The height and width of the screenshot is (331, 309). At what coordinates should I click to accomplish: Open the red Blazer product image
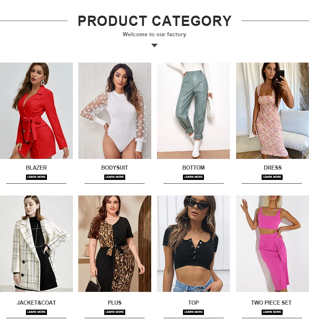tap(36, 111)
